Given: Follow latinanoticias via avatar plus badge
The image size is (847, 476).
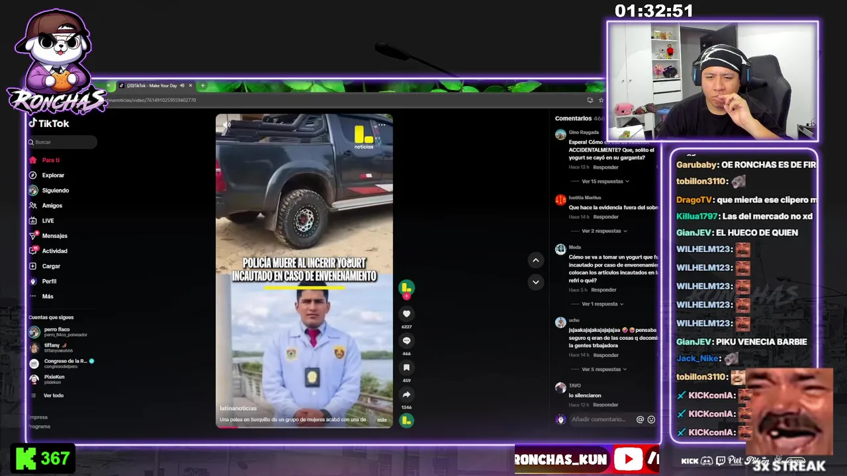Looking at the screenshot, I should (x=406, y=296).
